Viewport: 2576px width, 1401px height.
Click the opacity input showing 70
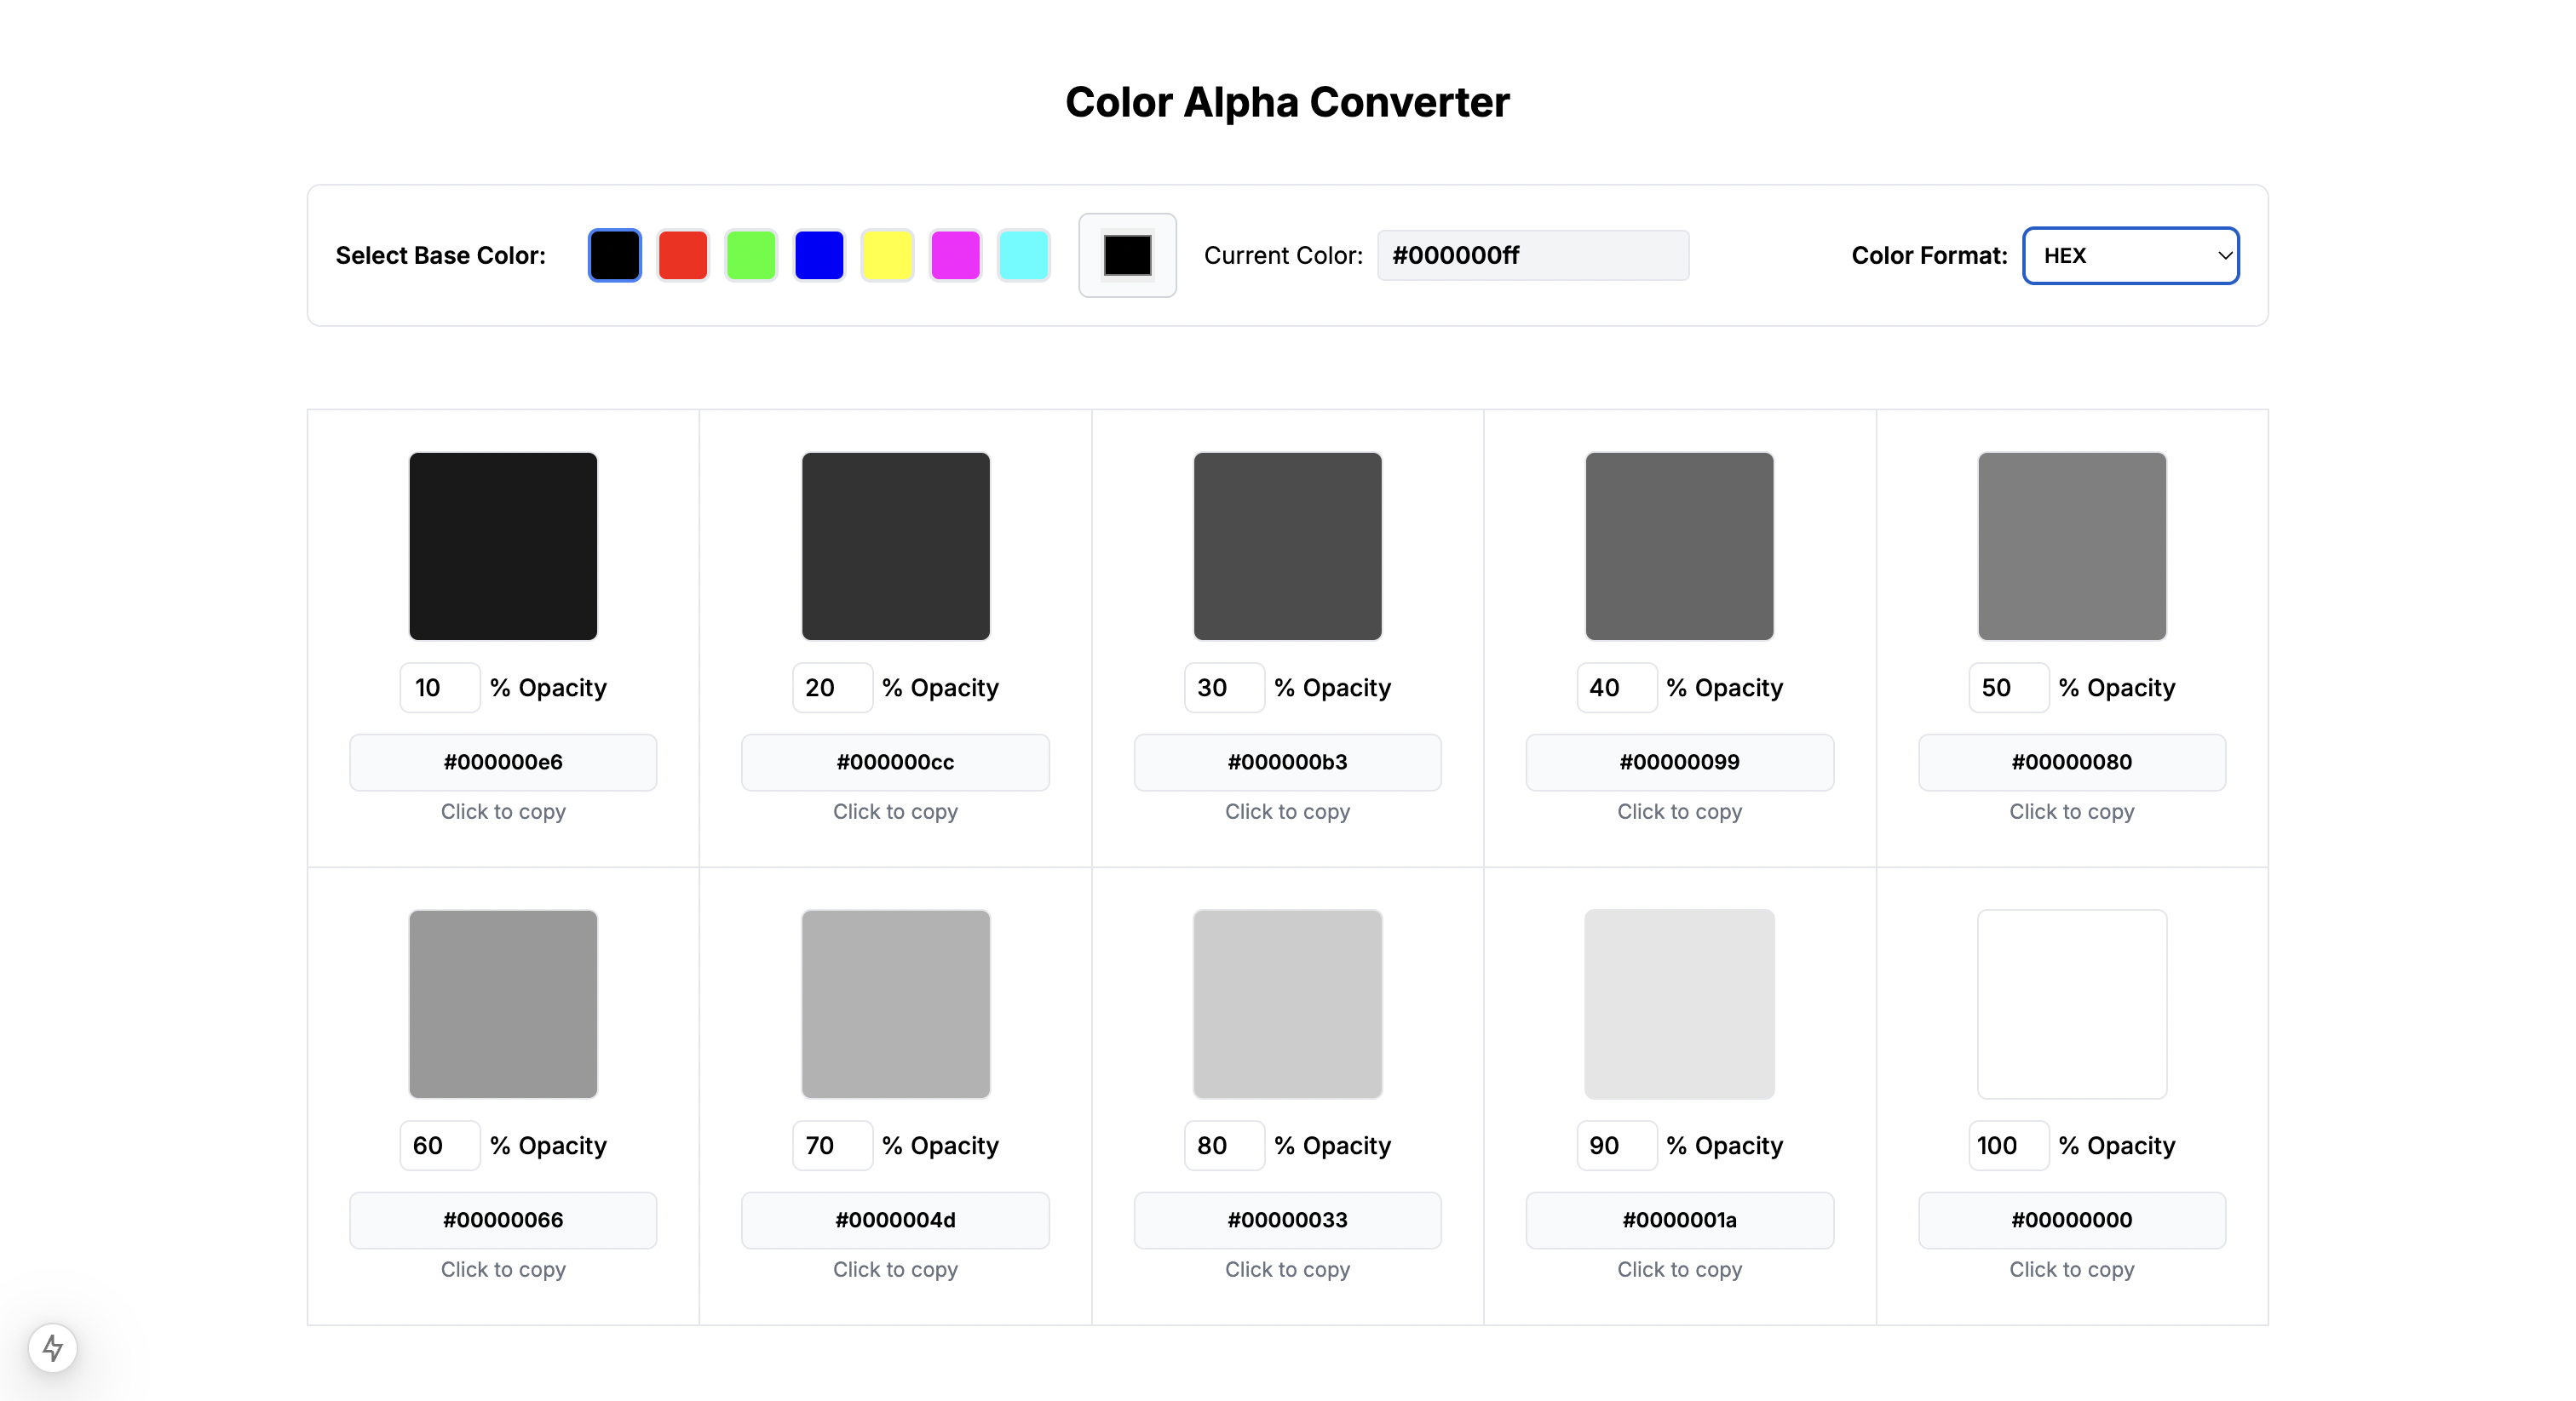click(832, 1145)
